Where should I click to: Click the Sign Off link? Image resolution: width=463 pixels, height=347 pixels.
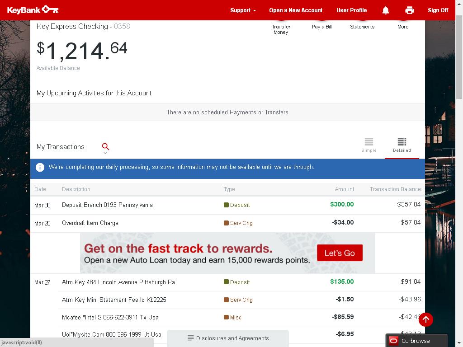point(438,10)
